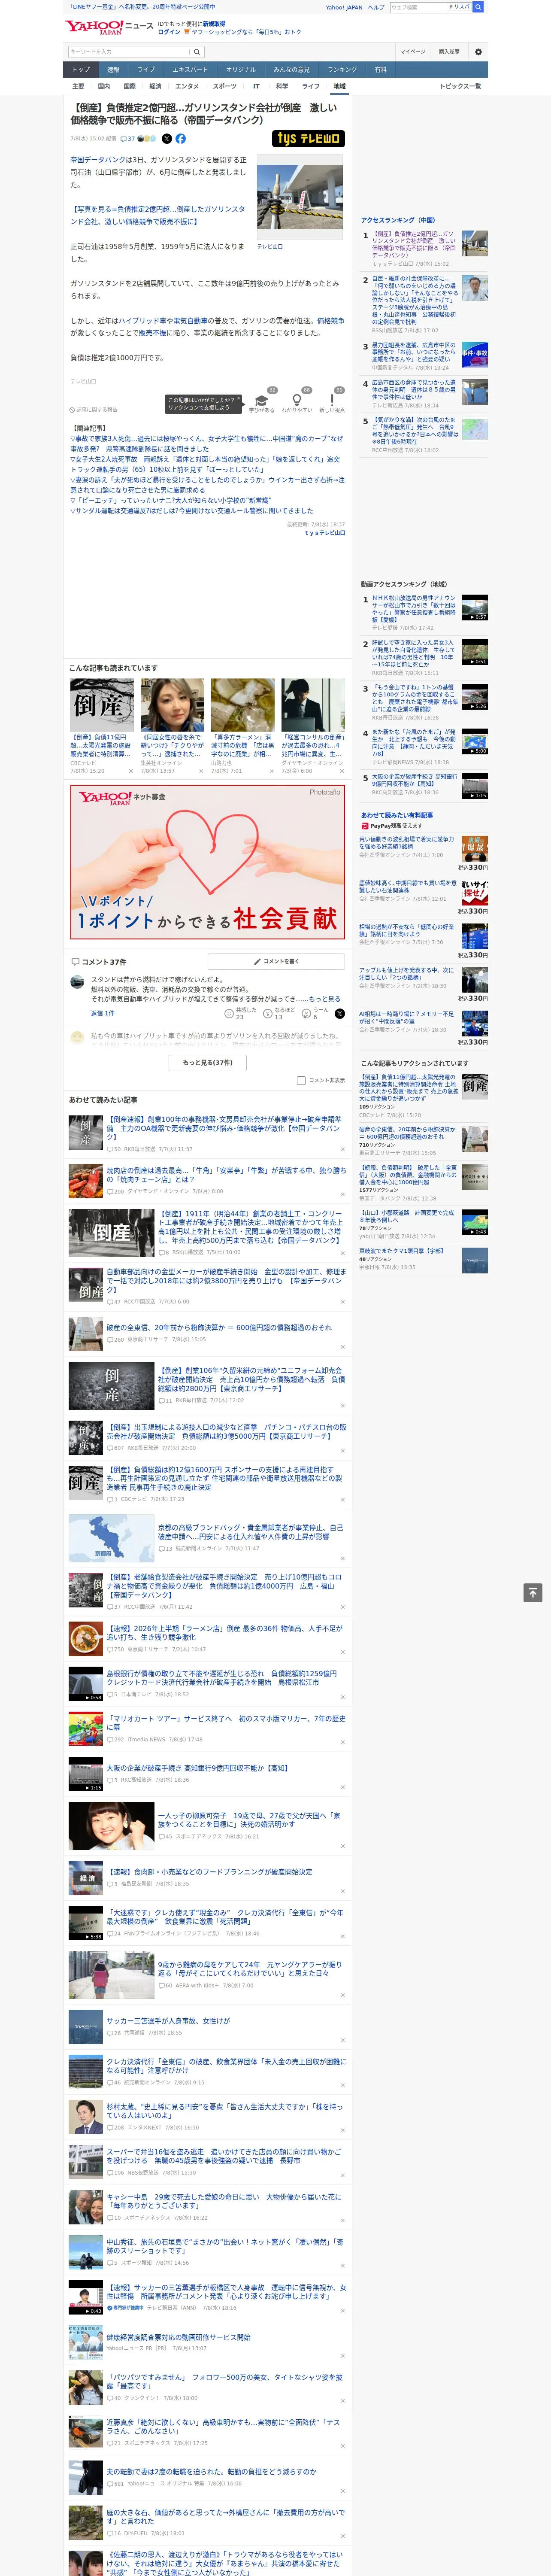Select the 速報 tab

point(113,70)
